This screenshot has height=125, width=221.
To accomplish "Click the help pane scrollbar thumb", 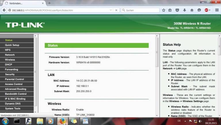I will click(x=220, y=46).
